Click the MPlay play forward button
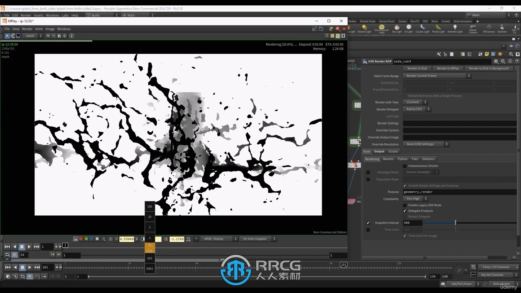521x293 pixels. 29,247
